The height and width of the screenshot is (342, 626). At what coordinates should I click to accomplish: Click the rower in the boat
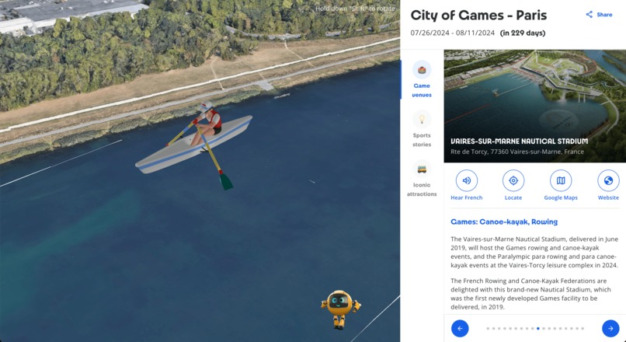tap(206, 124)
